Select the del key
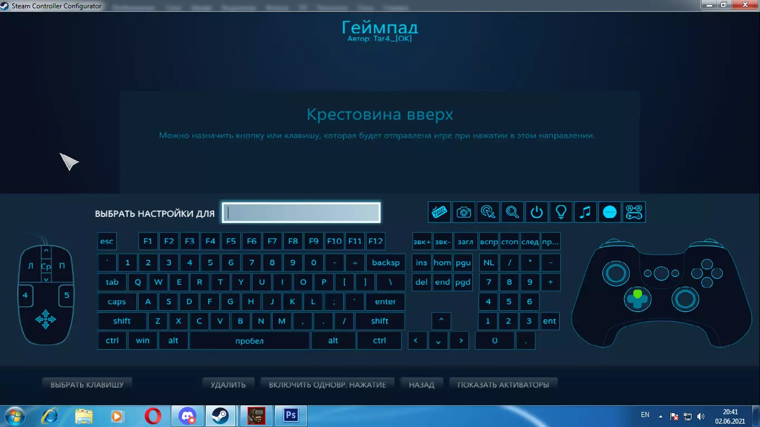 pos(422,282)
